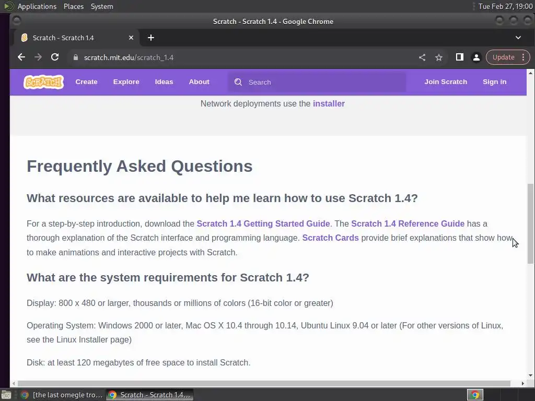
Task: Click Sign in
Action: [x=494, y=82]
